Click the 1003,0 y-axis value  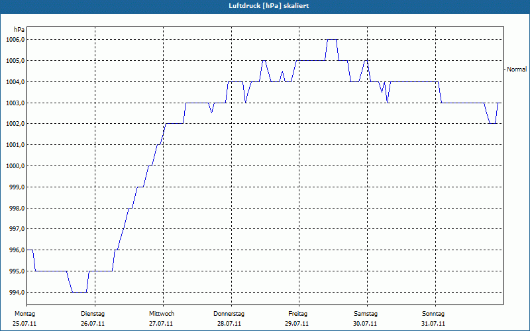[x=15, y=103]
